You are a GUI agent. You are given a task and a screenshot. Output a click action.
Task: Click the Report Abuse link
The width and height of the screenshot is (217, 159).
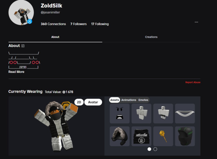[x=193, y=82]
